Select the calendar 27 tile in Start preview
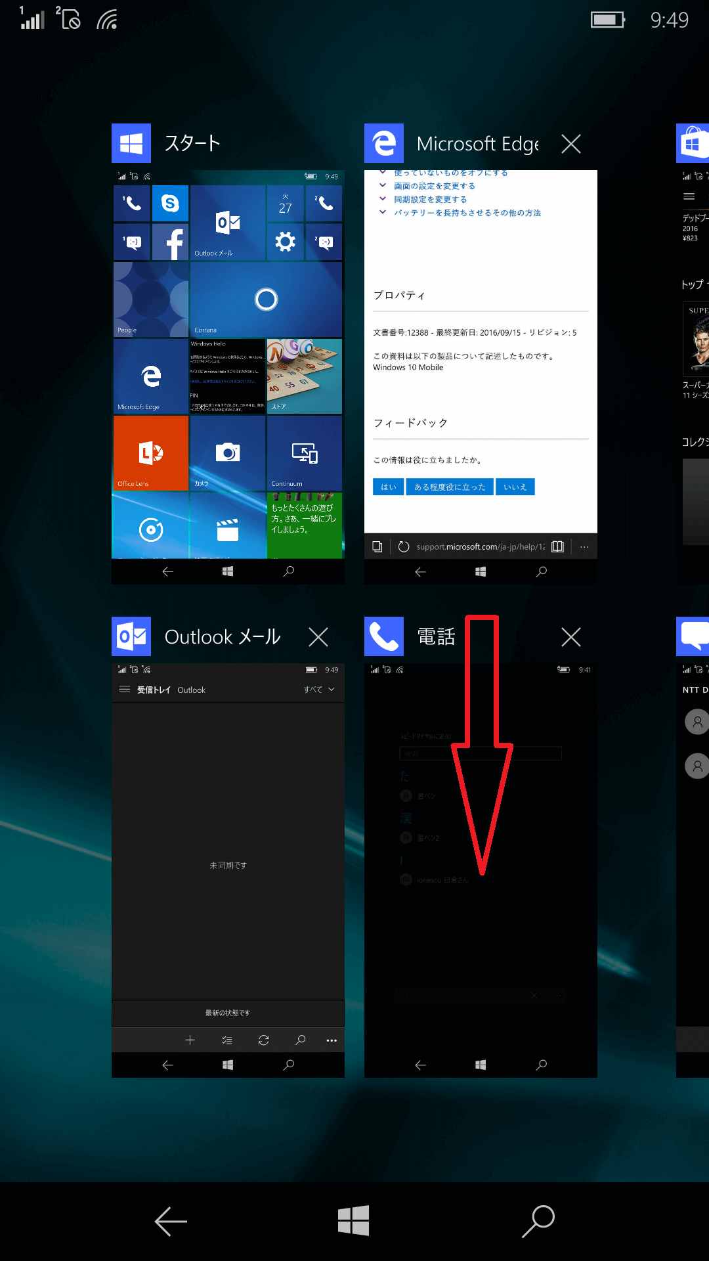709x1261 pixels. point(285,203)
